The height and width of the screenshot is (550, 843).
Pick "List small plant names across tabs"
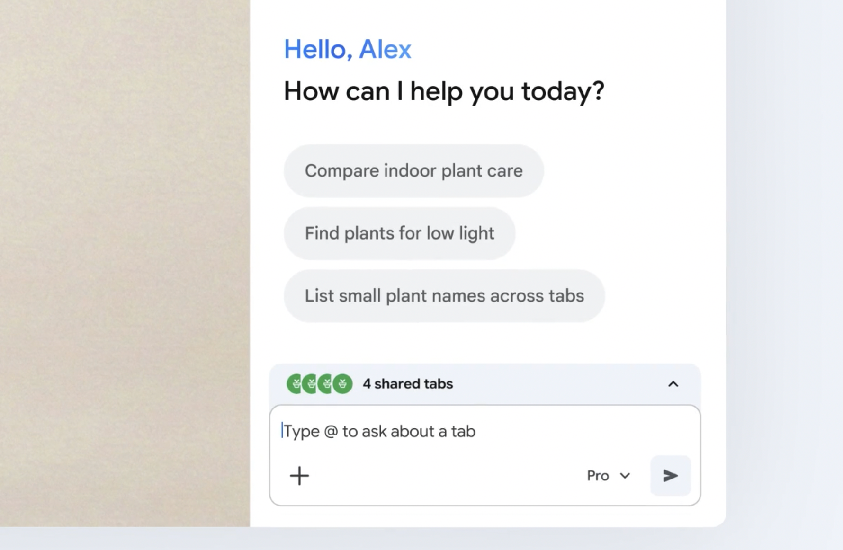pyautogui.click(x=444, y=296)
